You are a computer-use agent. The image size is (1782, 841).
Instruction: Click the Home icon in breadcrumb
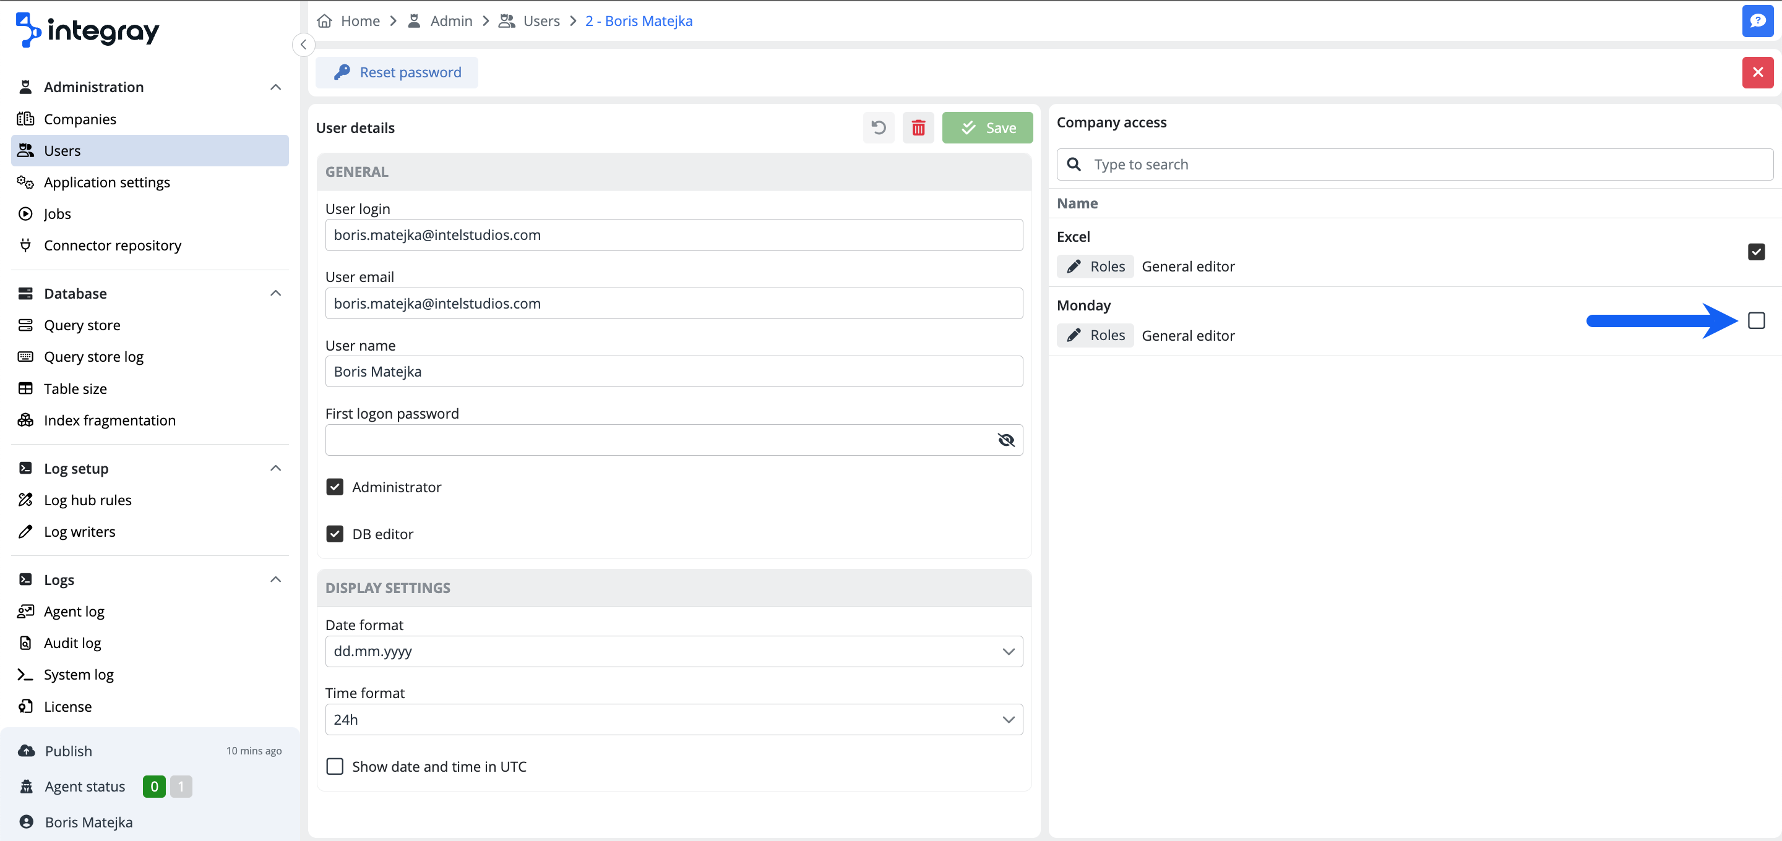coord(324,21)
